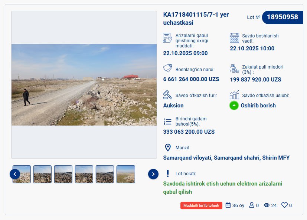Screen dimensions: 307x220
Task: Click the auction gavel icon
Action: tap(167, 95)
